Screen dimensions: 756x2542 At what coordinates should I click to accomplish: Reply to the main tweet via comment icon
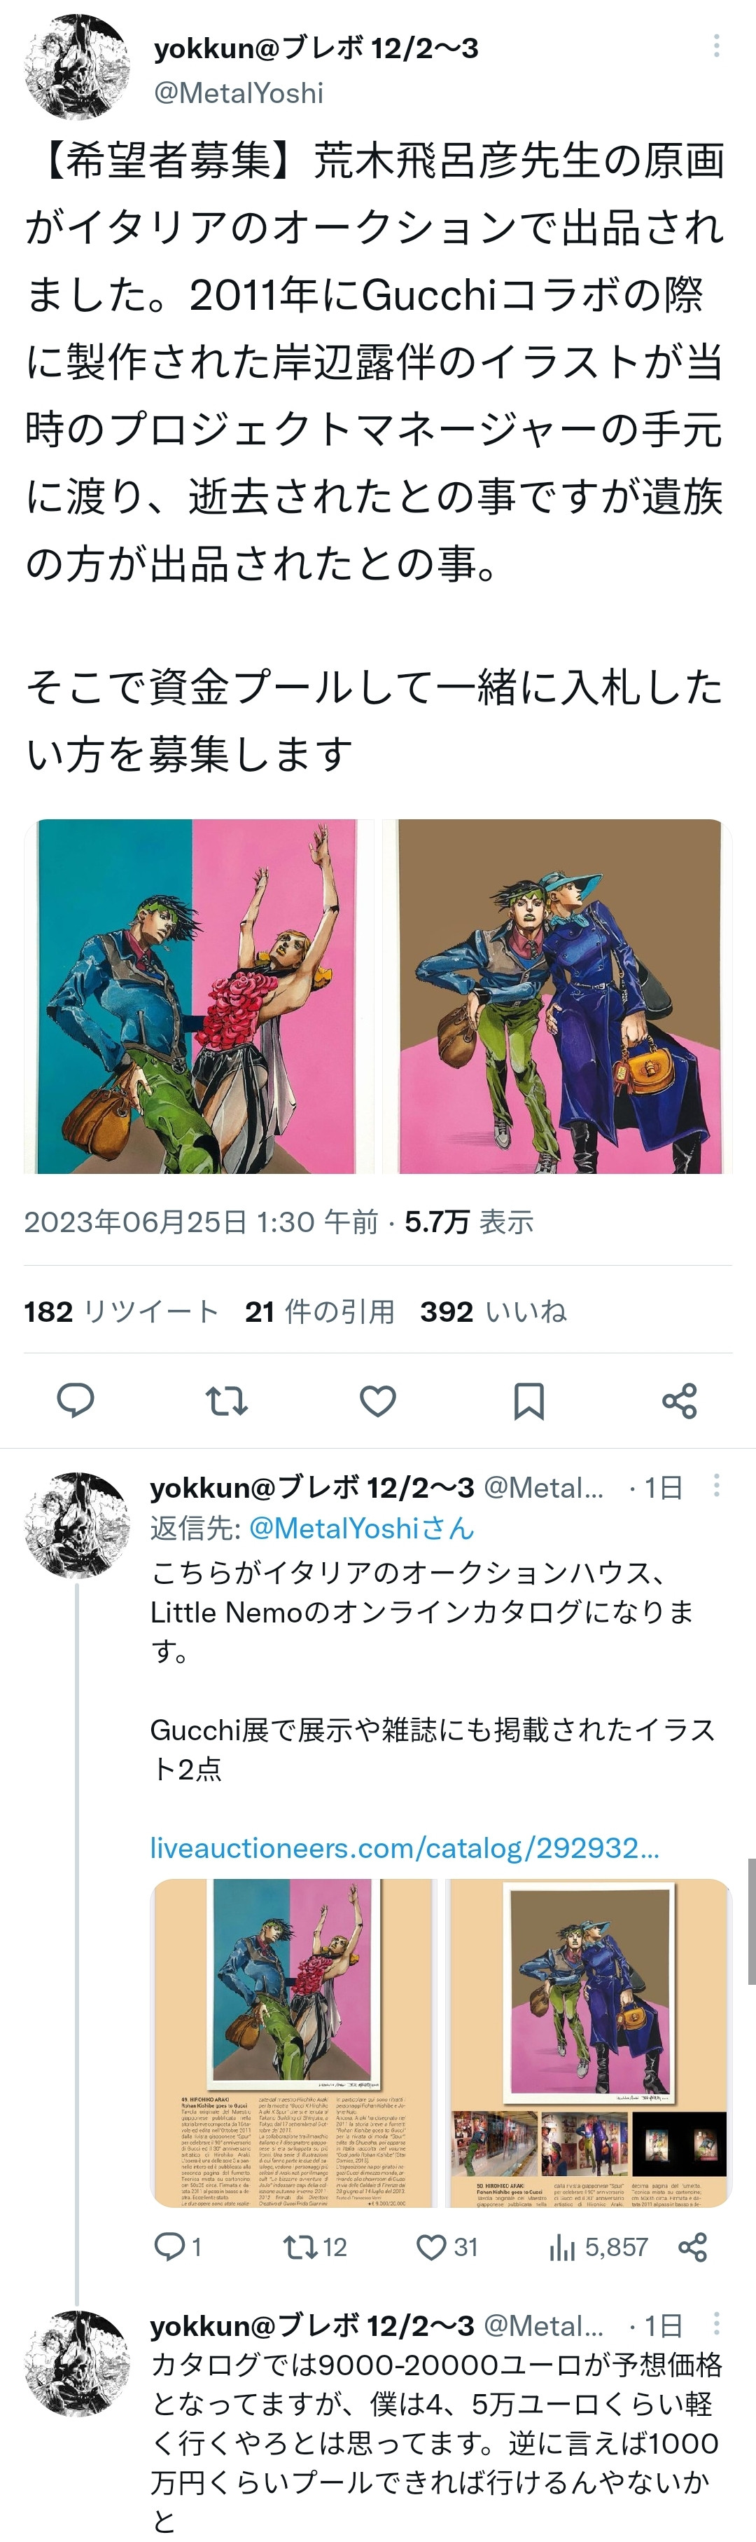[x=75, y=1400]
